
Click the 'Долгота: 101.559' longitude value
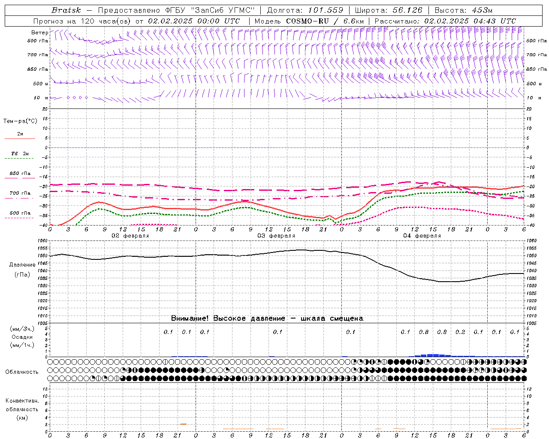click(305, 10)
